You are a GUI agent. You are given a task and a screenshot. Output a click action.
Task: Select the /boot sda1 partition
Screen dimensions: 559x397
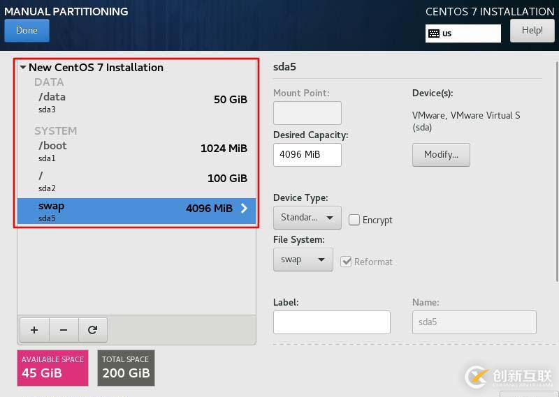click(x=136, y=151)
